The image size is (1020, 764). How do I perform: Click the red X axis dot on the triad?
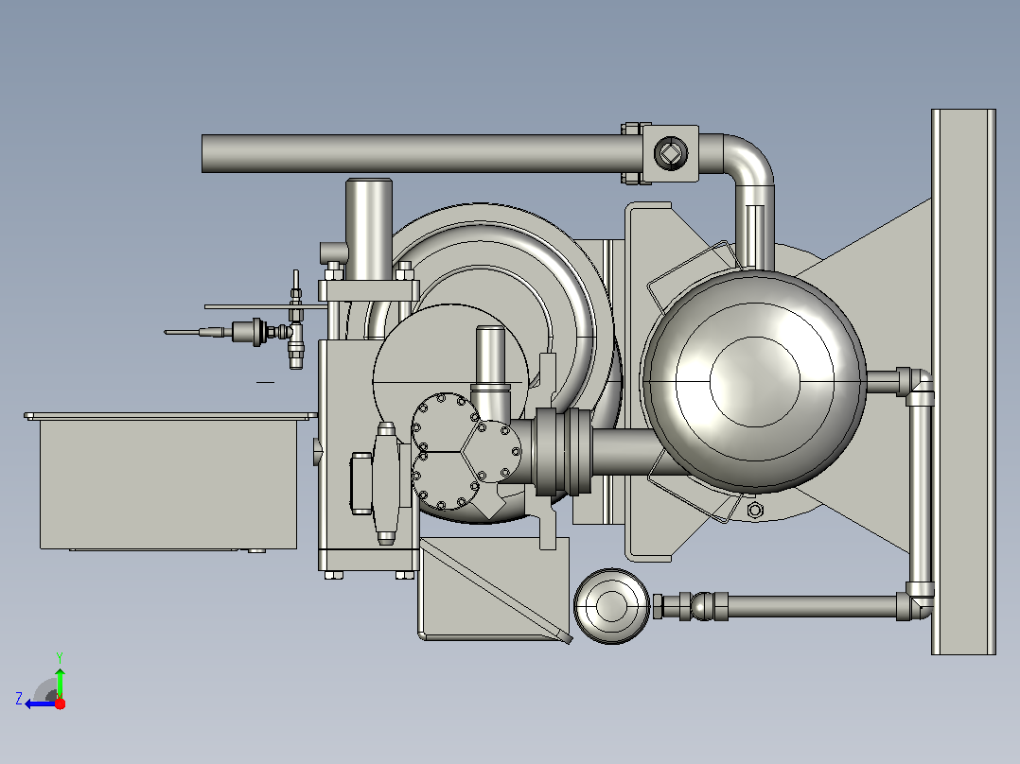[60, 703]
